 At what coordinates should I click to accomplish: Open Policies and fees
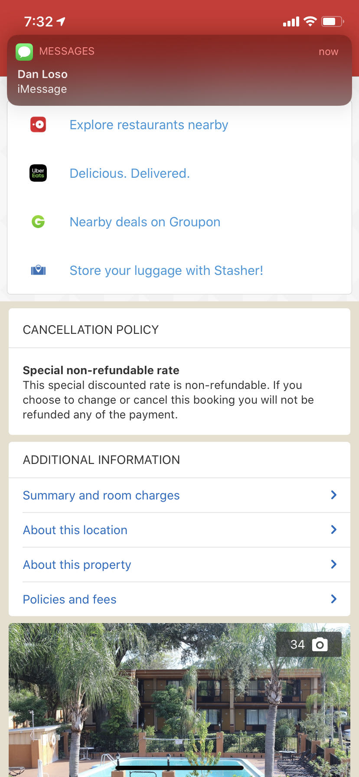point(69,599)
